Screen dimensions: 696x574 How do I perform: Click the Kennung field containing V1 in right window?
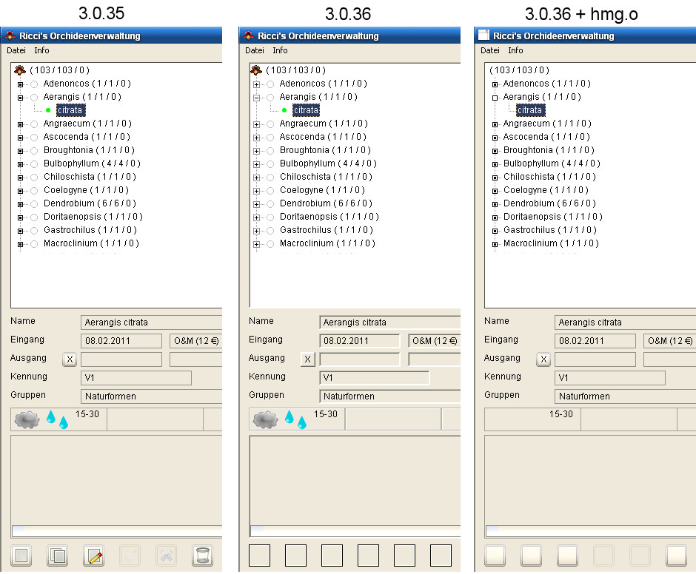point(609,378)
